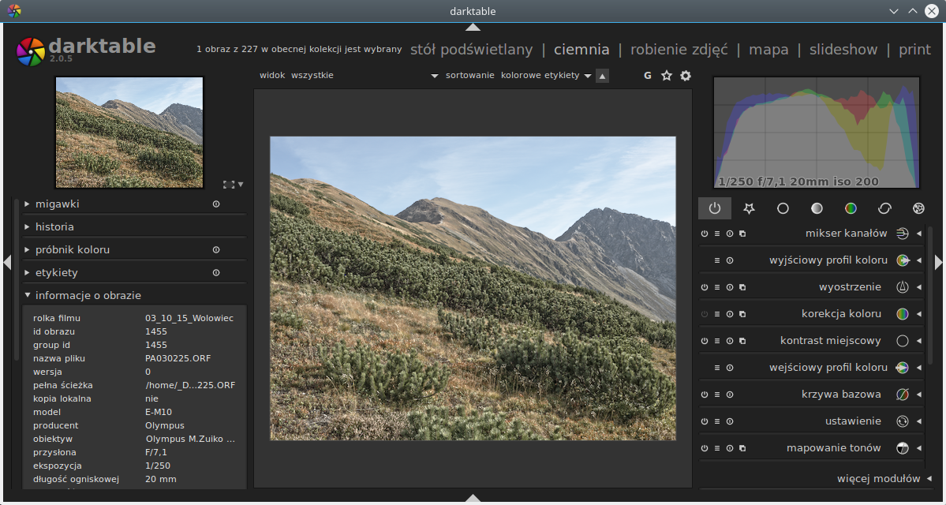The height and width of the screenshot is (505, 946).
Task: Click the main mountain image in the editor
Action: pyautogui.click(x=473, y=288)
